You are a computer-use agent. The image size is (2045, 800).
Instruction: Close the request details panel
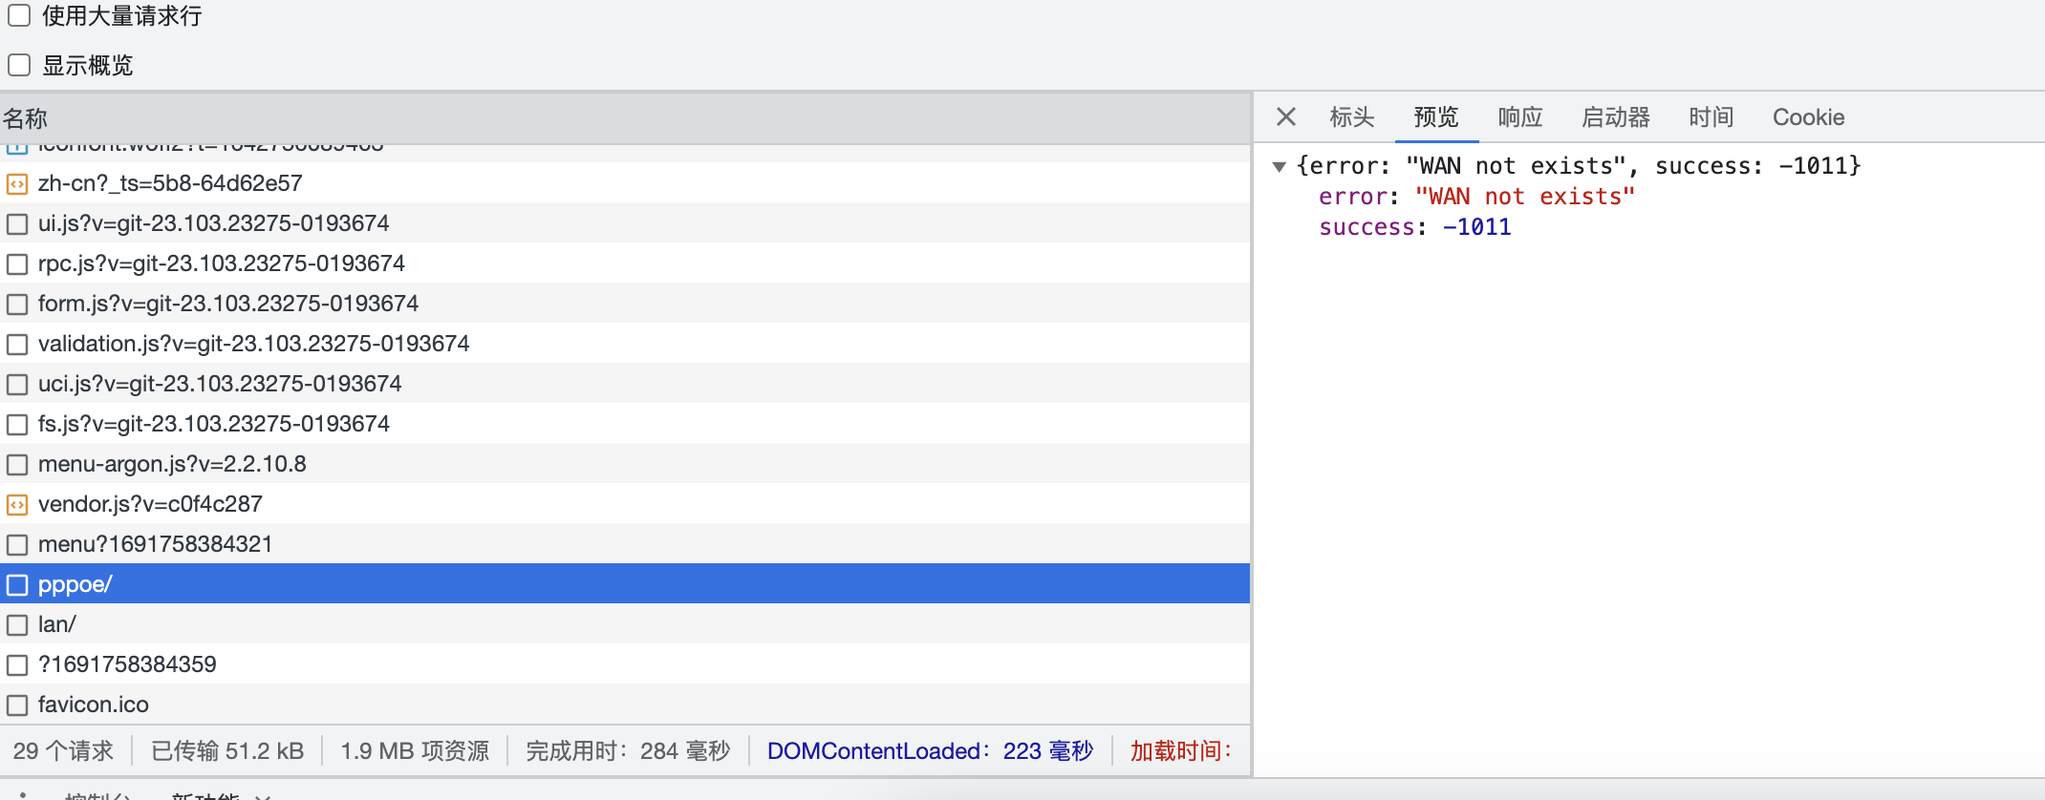pos(1286,116)
